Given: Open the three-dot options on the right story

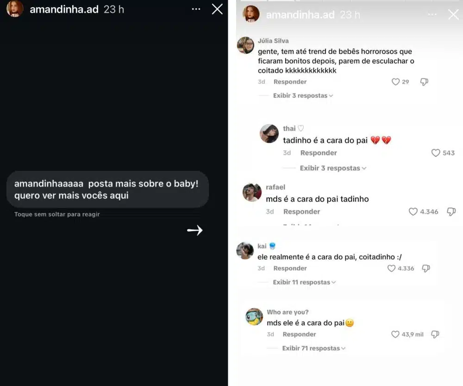Looking at the screenshot, I should 432,14.
